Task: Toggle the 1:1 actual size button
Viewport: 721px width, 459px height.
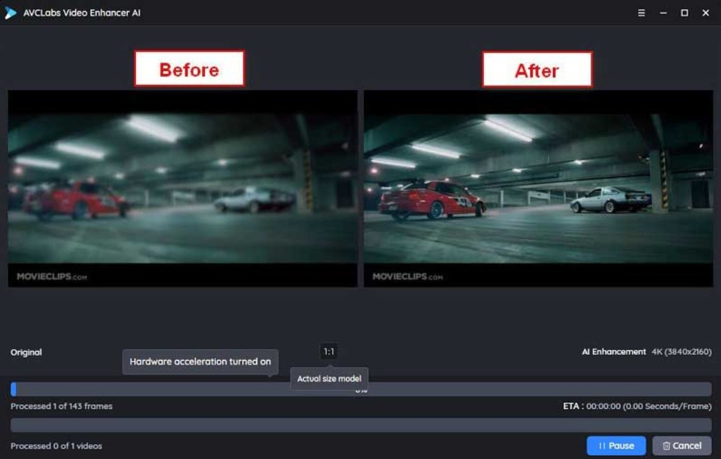Action: 328,352
